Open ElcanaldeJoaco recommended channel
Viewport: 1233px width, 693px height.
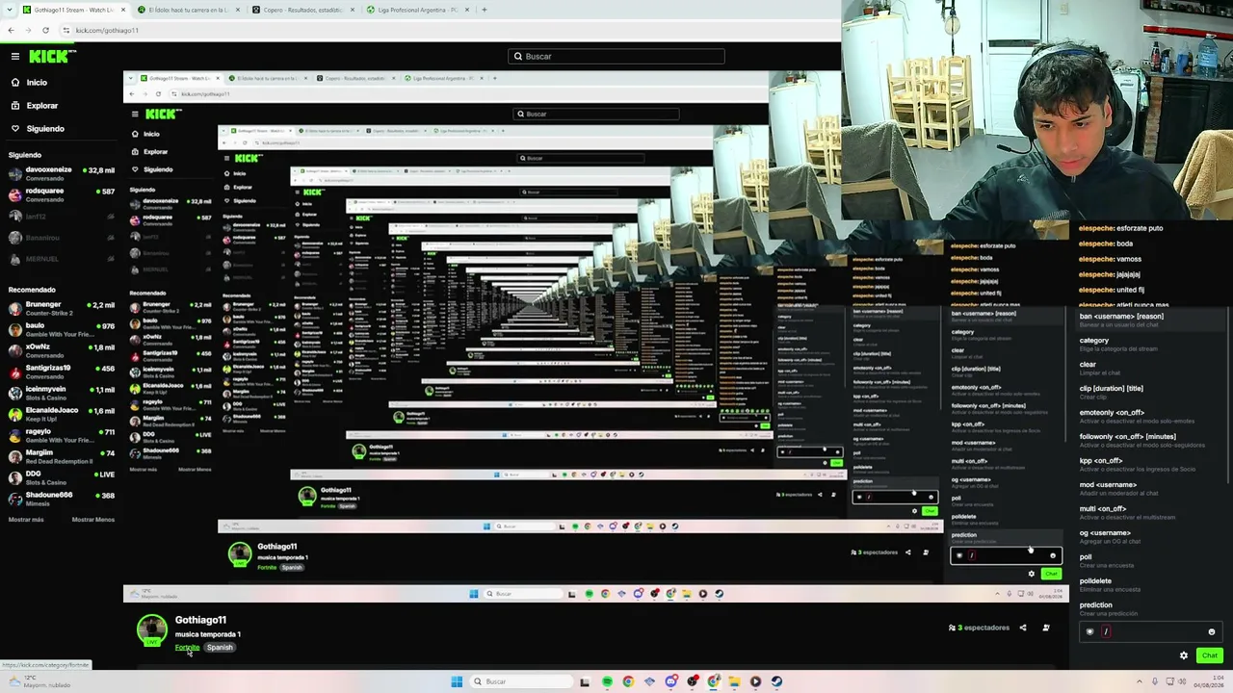[62, 415]
